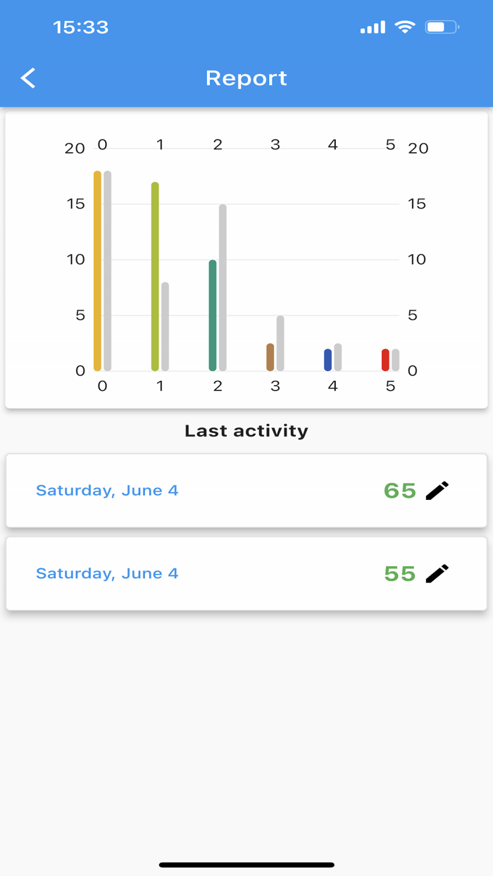Tap the green score 65
Image resolution: width=493 pixels, height=876 pixels.
point(399,490)
